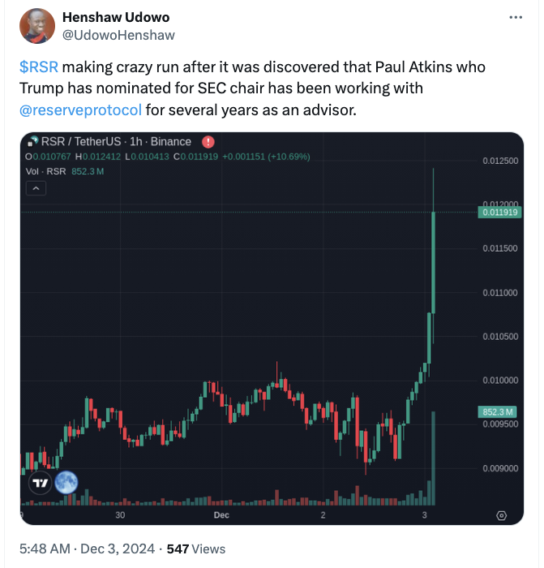Click the 852.3 M volume label on axis
Viewport: 544px width, 568px height.
[497, 412]
